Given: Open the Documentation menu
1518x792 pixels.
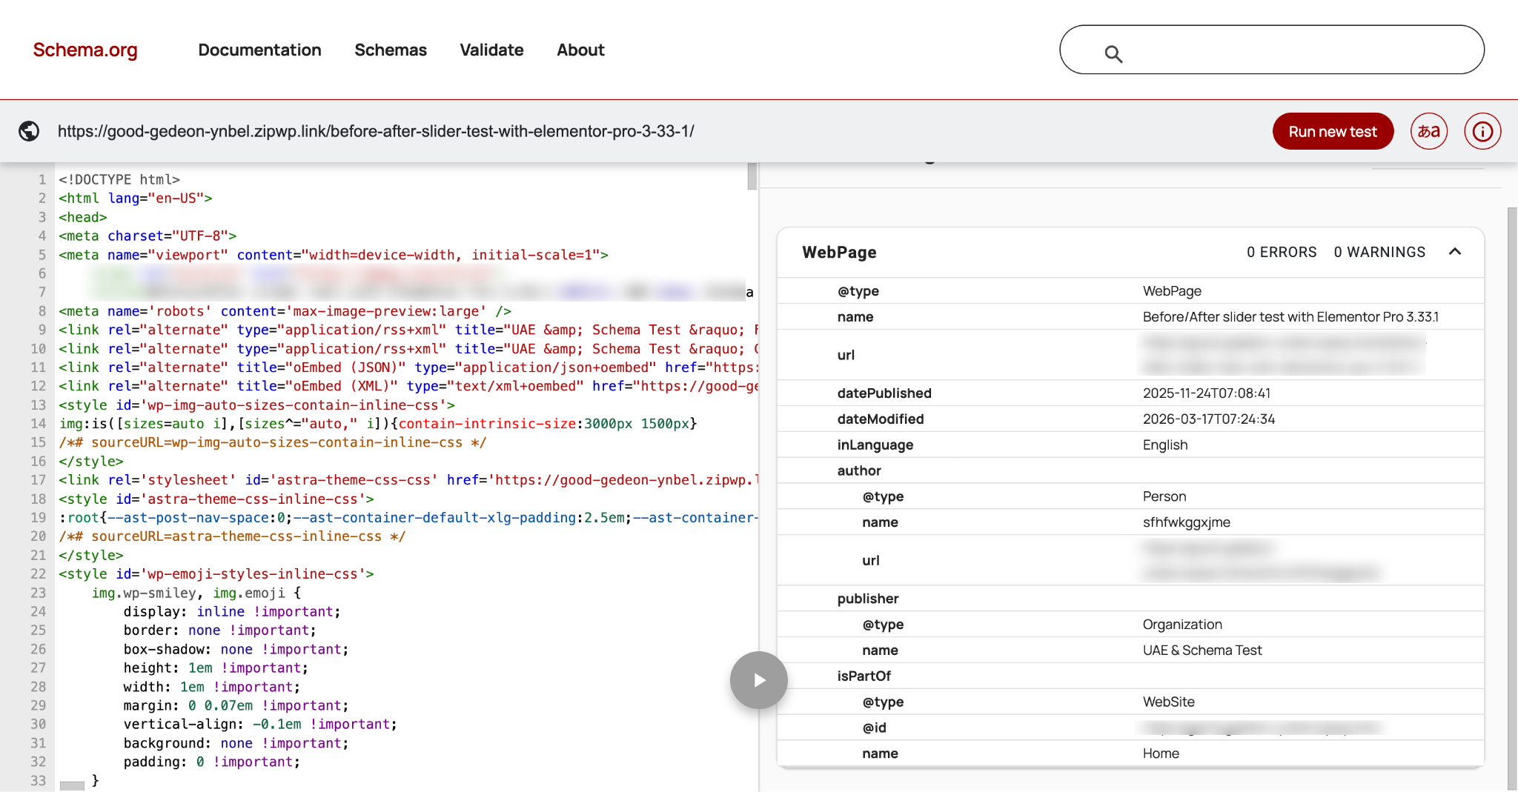Looking at the screenshot, I should (x=259, y=50).
